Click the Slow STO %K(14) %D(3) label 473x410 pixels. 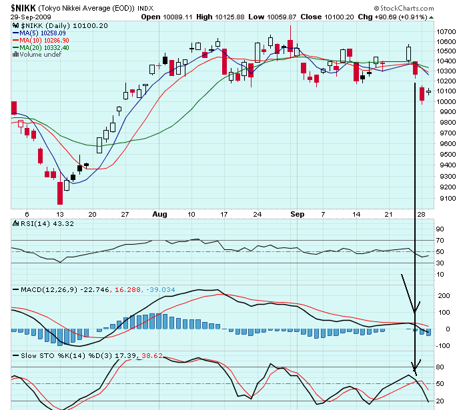(x=67, y=356)
